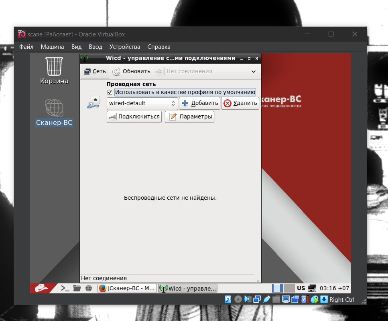Click the network monitor tray icon
The height and width of the screenshot is (321, 388).
[312, 288]
